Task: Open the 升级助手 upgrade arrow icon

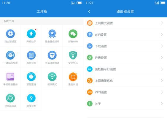Action: click(x=31, y=34)
